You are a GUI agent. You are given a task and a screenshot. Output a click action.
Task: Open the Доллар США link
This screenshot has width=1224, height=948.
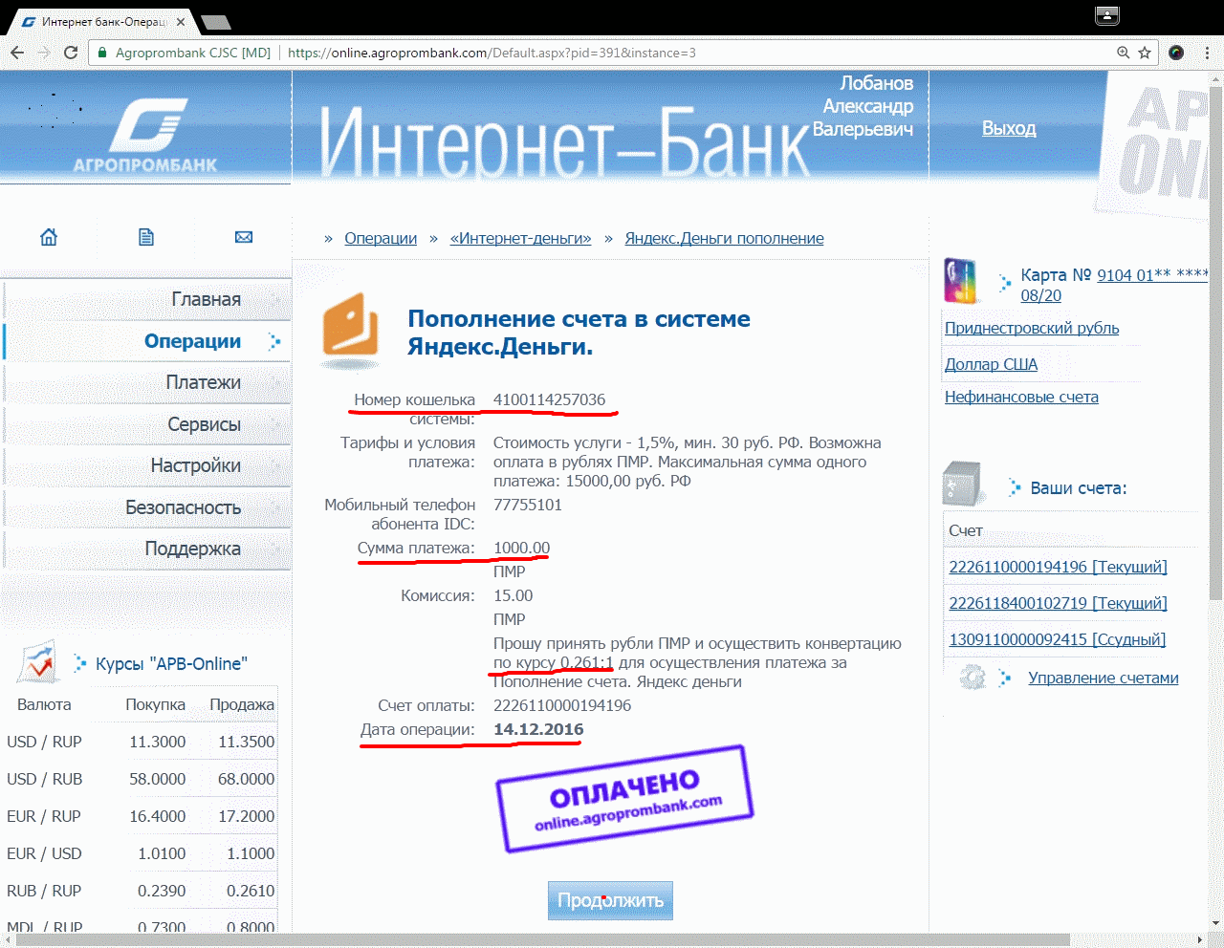991,364
